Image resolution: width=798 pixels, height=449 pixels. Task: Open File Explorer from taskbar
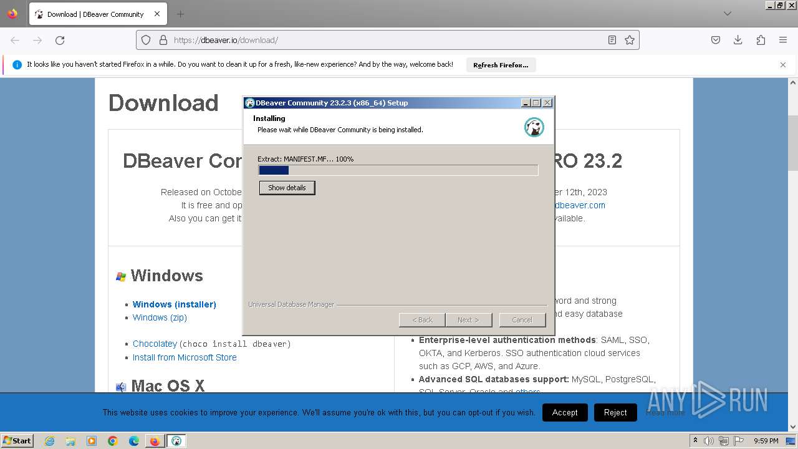(x=70, y=441)
